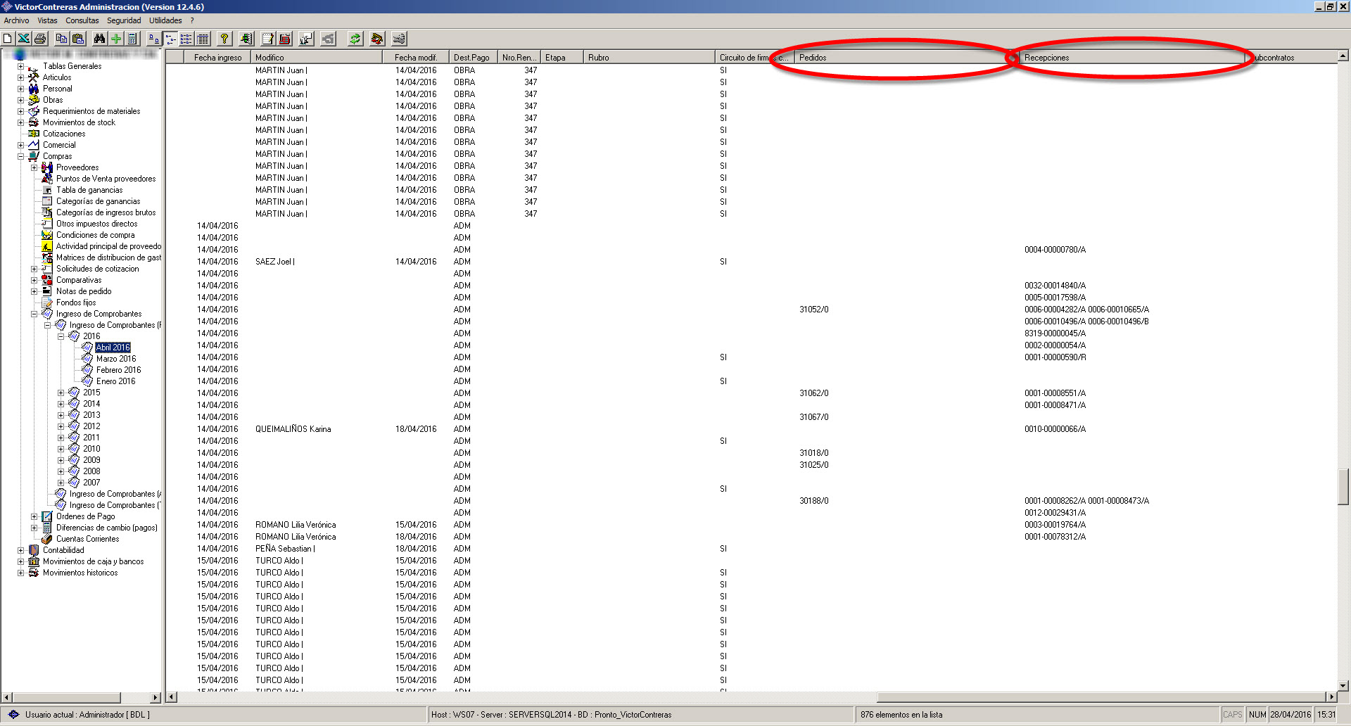Screen dimensions: 1351x726
Task: Click the yellow question mark help icon
Action: click(224, 39)
